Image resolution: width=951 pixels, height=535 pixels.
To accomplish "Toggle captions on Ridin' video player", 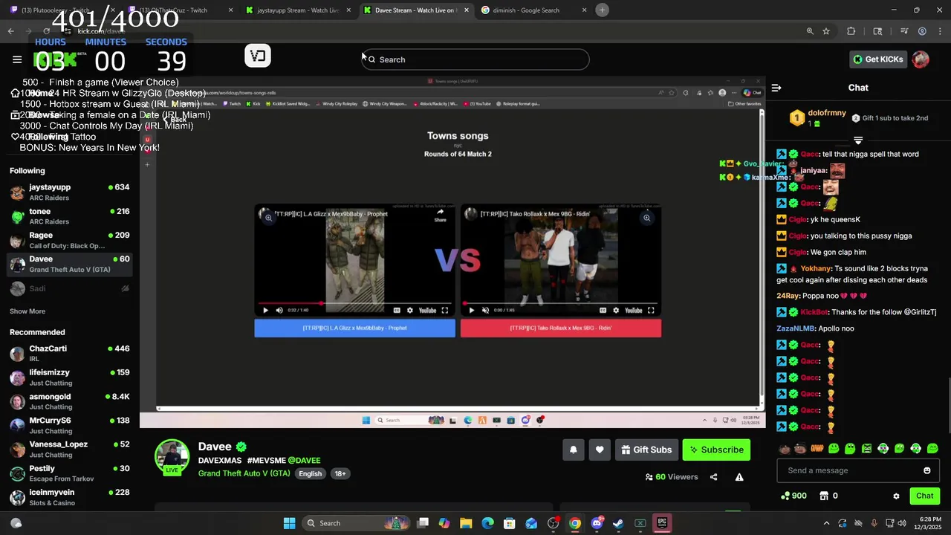I will [x=603, y=311].
